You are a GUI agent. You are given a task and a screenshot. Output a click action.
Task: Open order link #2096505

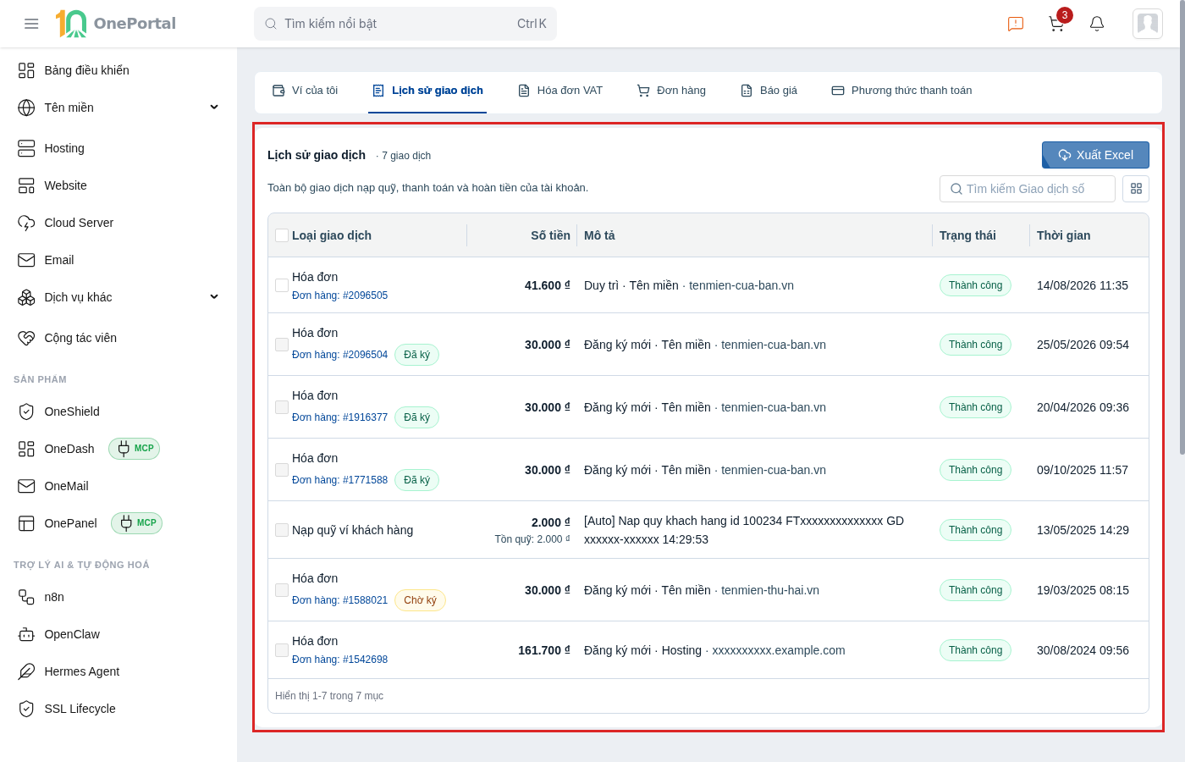click(339, 295)
